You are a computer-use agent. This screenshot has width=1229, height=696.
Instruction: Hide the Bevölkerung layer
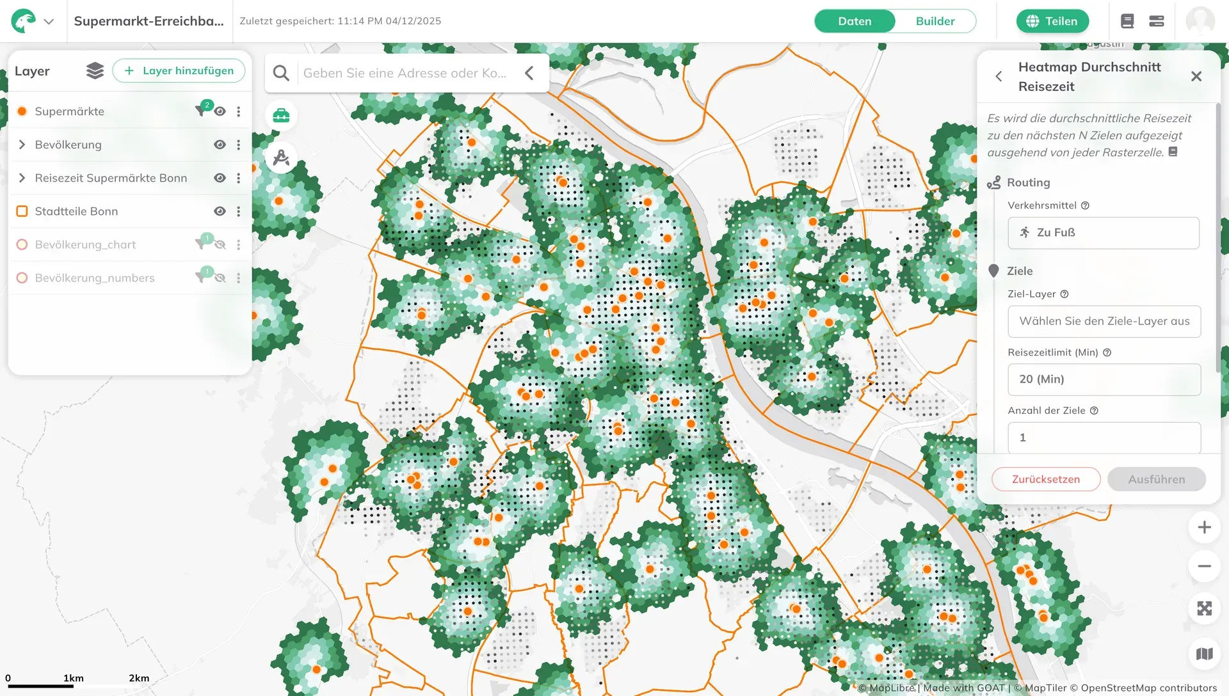click(220, 145)
